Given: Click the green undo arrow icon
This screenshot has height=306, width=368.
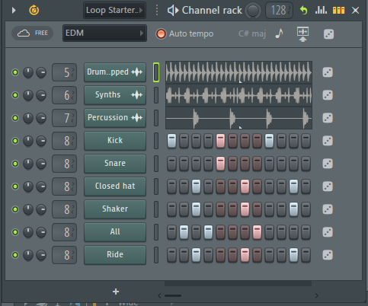Looking at the screenshot, I should click(x=303, y=11).
